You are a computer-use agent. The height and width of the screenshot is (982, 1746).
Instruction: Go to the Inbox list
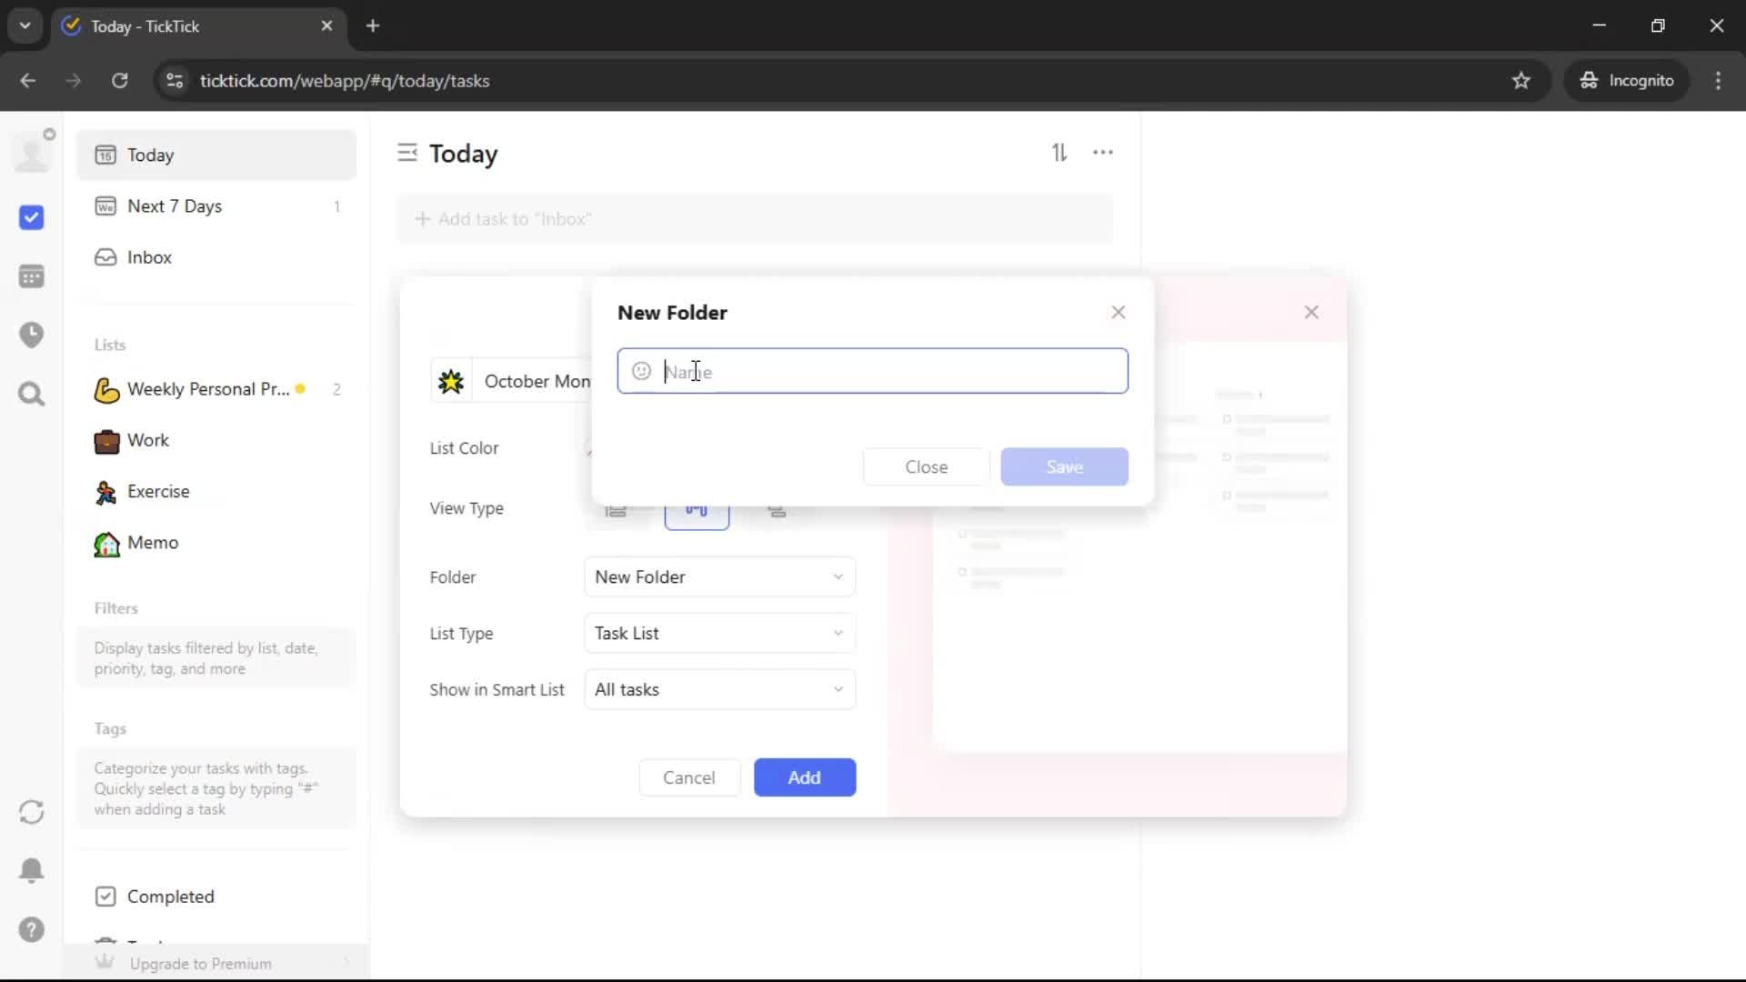149,257
